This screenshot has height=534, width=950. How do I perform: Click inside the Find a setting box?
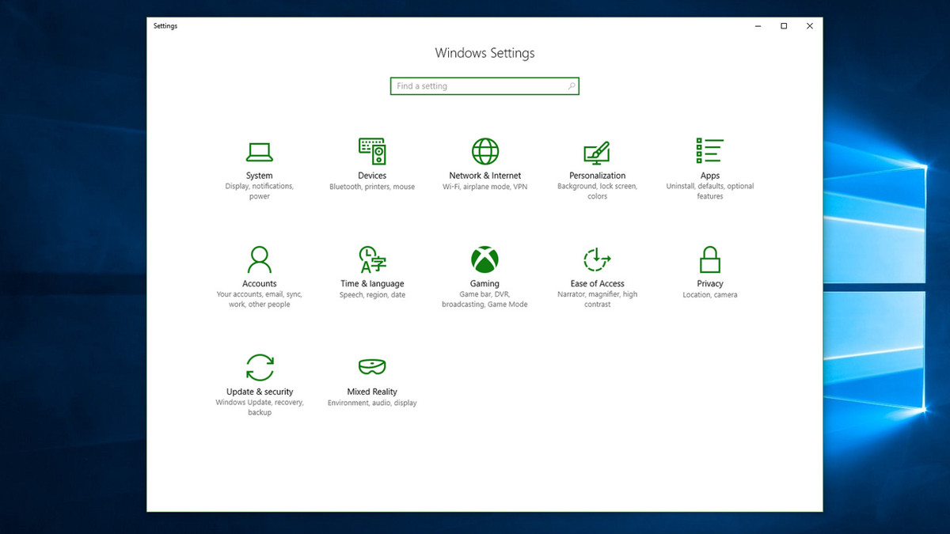click(475, 85)
